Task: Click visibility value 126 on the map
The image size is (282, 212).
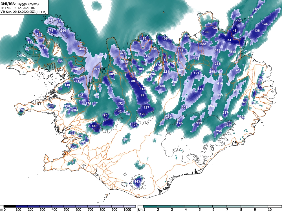Action: point(142,114)
